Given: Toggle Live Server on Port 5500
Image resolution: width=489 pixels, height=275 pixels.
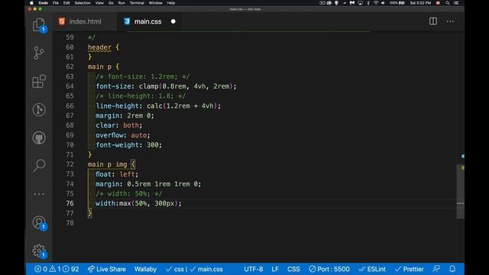Looking at the screenshot, I should [x=329, y=269].
